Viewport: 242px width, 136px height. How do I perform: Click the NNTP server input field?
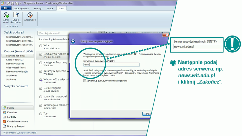[111, 65]
